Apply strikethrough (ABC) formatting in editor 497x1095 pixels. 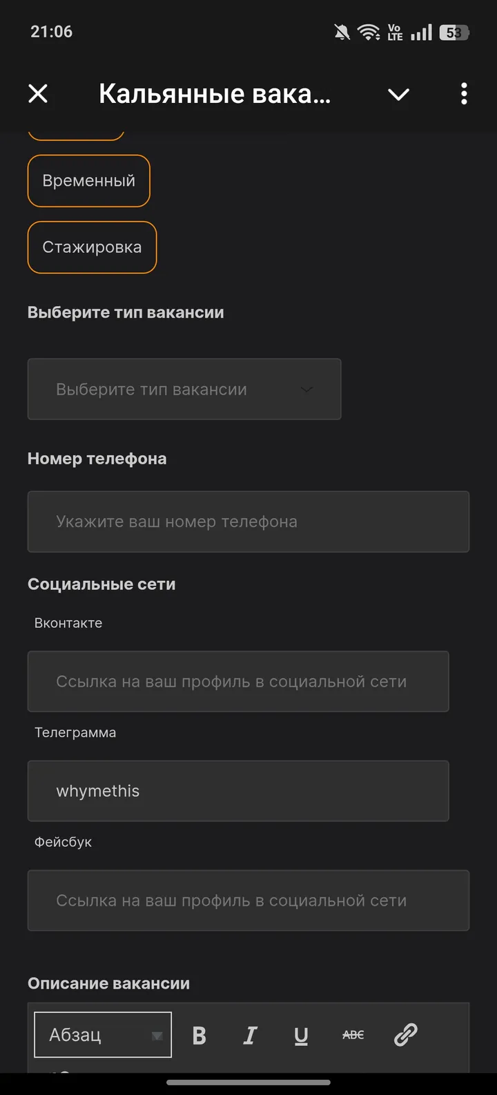(353, 1035)
